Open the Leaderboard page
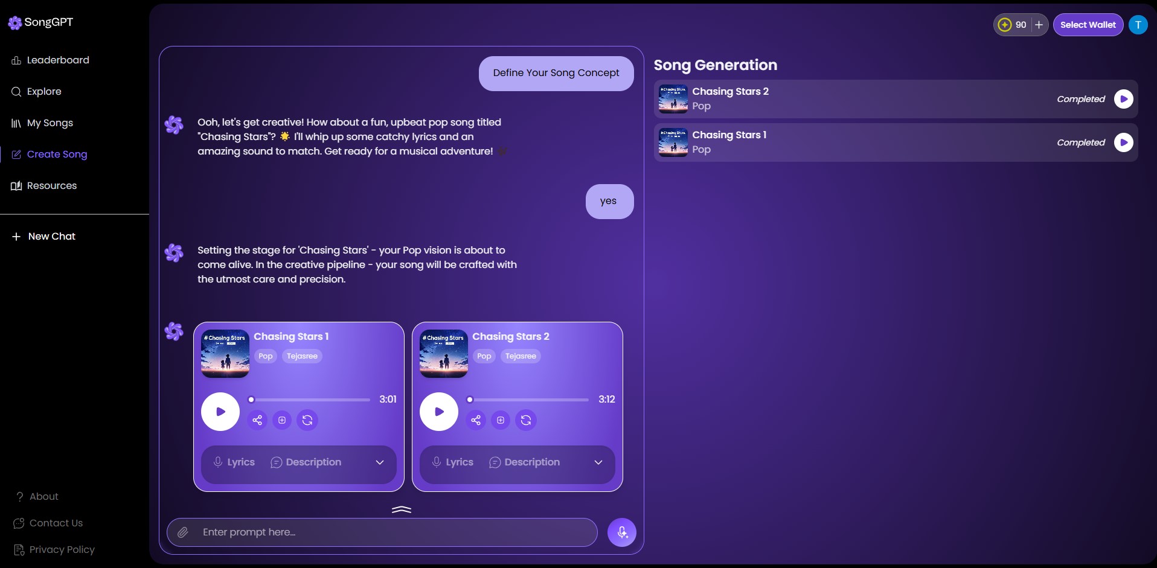1157x568 pixels. click(50, 60)
